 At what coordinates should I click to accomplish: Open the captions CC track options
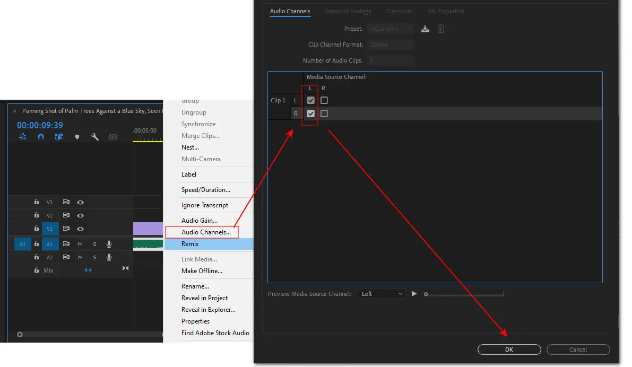click(x=113, y=137)
